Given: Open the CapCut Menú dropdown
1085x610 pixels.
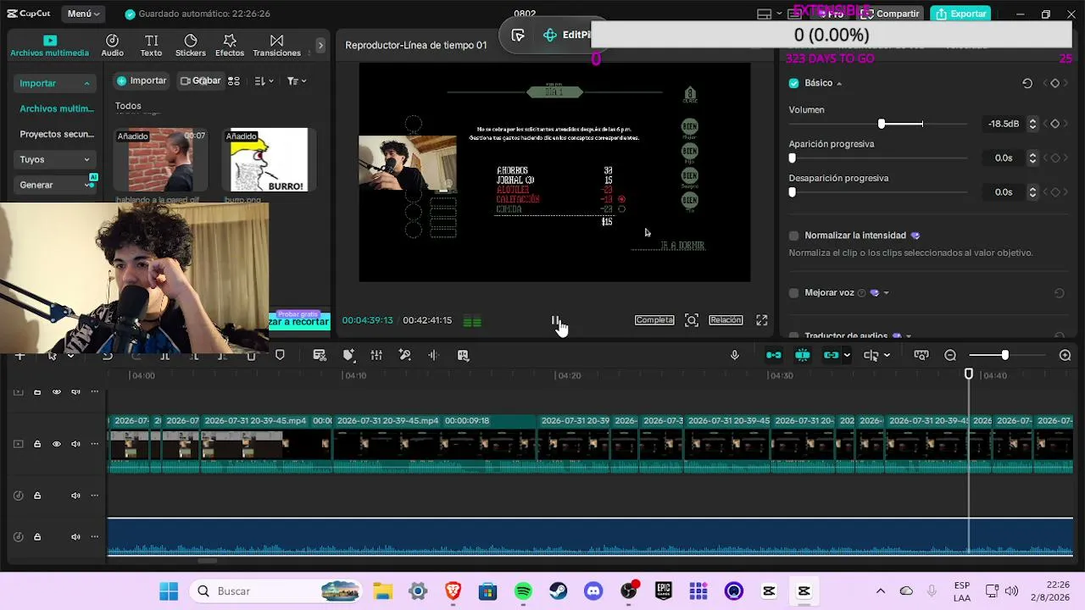Looking at the screenshot, I should 83,14.
